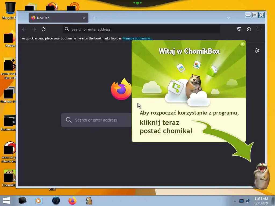The height and width of the screenshot is (206, 275).
Task: Open the Pocket save icon
Action: pos(239,29)
